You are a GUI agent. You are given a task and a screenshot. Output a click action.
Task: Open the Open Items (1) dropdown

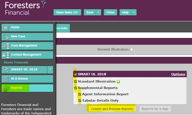pos(67,12)
